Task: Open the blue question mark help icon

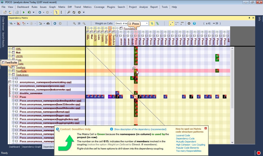Action: coord(194,23)
